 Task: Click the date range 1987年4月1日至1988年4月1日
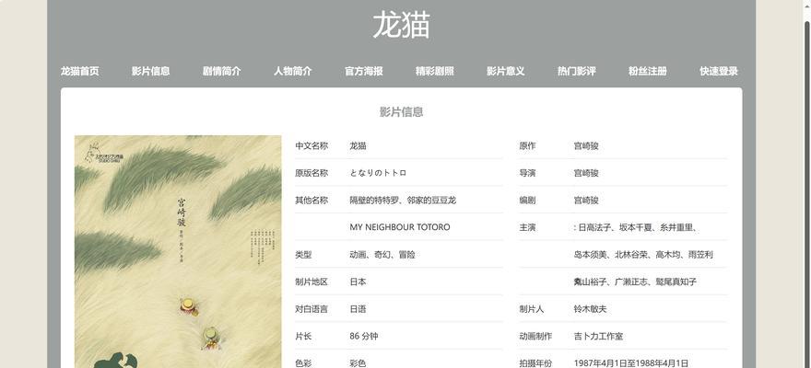coord(631,362)
